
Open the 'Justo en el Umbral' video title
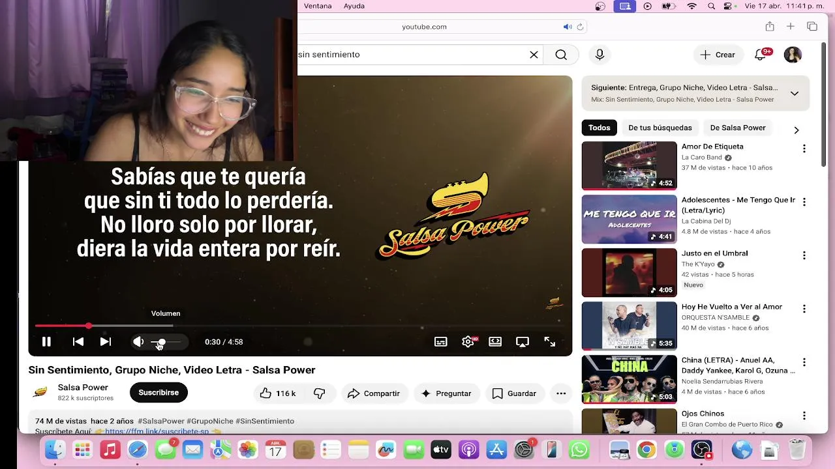pyautogui.click(x=714, y=253)
